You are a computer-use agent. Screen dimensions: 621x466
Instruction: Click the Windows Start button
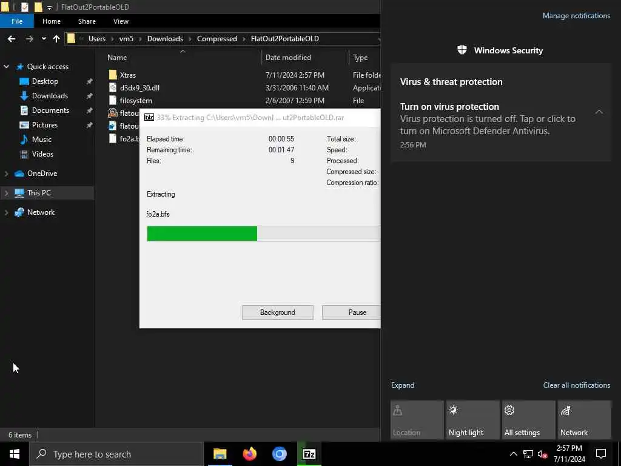pyautogui.click(x=15, y=454)
